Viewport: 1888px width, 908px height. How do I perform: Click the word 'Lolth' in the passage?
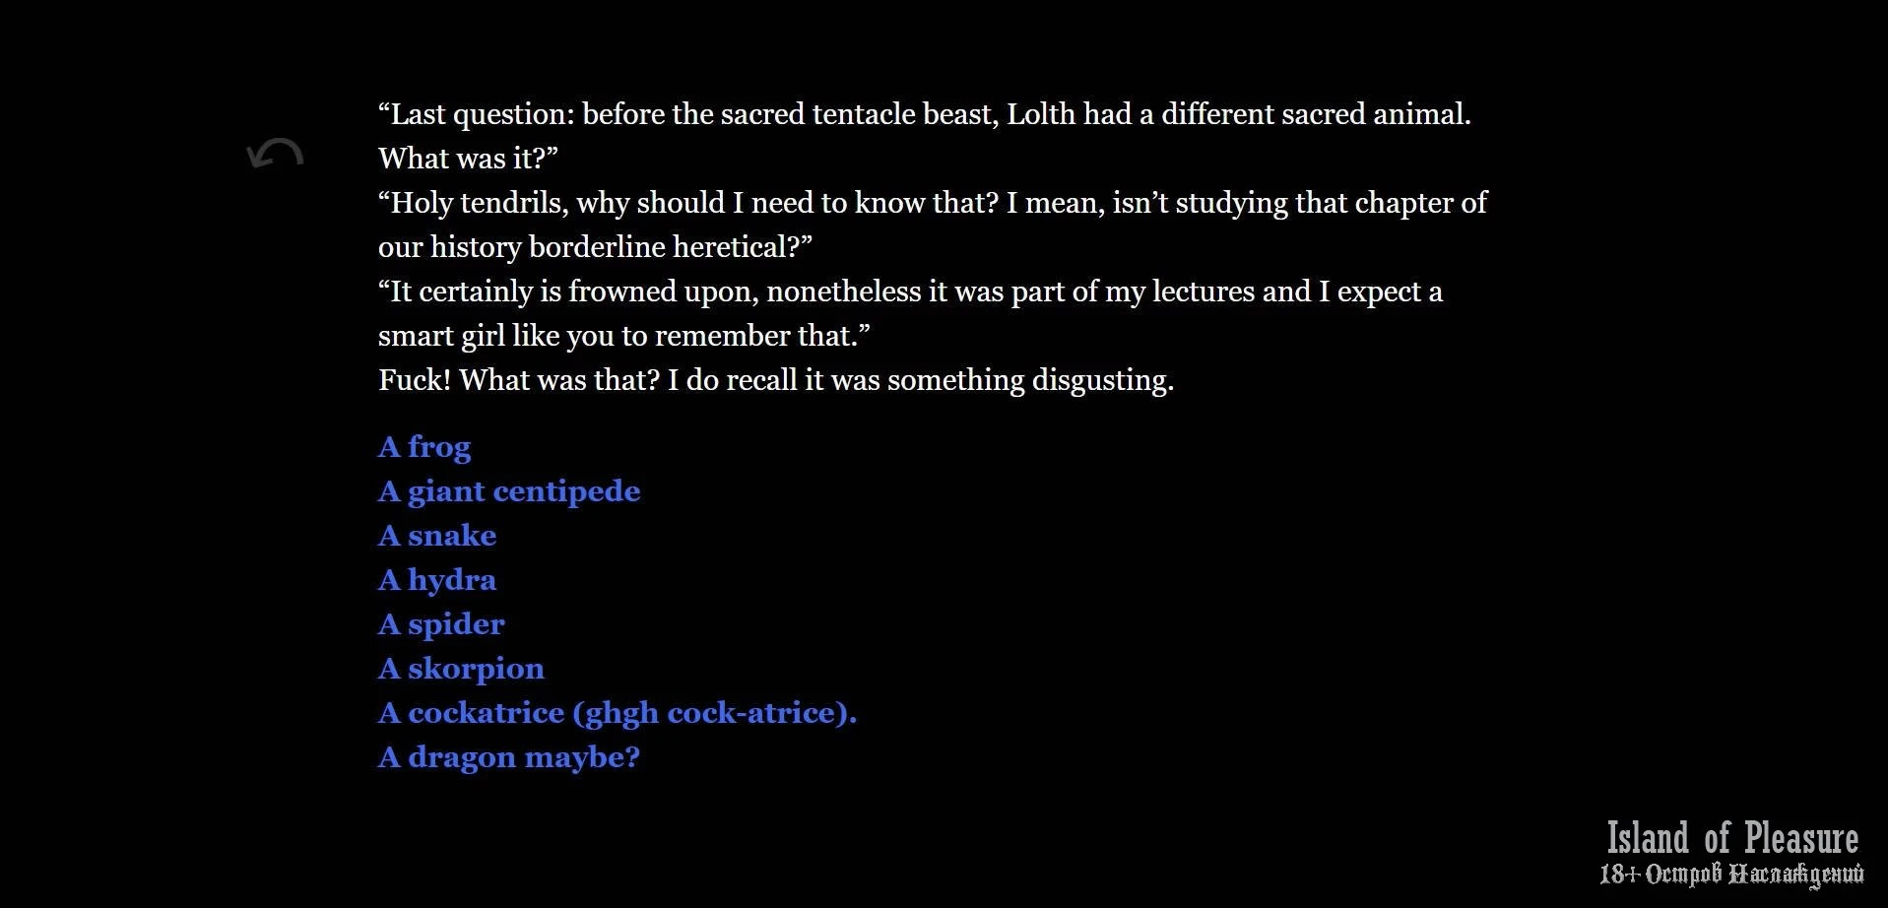(1040, 114)
